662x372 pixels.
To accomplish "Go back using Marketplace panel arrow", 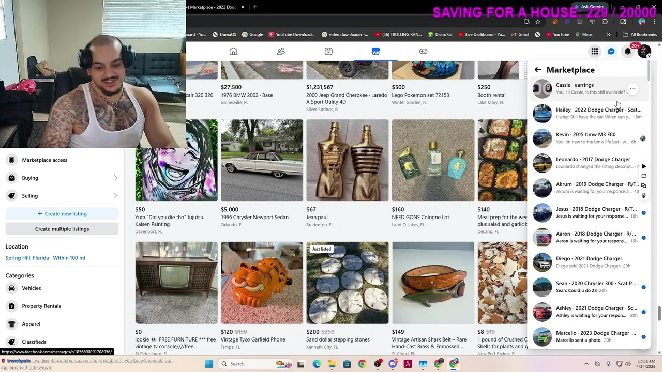I will 538,70.
